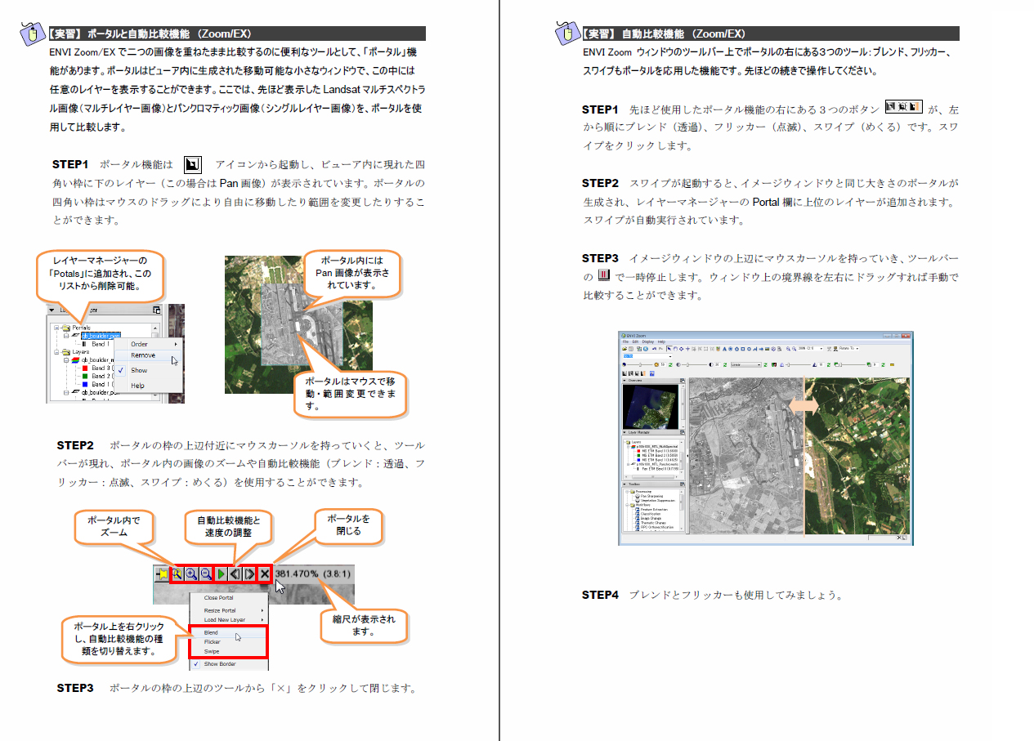The height and width of the screenshot is (741, 1034).
Task: Click the three-button blend/flicker/swipe image in STEP1
Action: coord(904,107)
